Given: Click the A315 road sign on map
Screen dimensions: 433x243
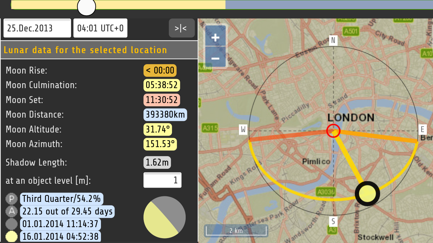Looking at the screenshot, I should click(x=210, y=128).
